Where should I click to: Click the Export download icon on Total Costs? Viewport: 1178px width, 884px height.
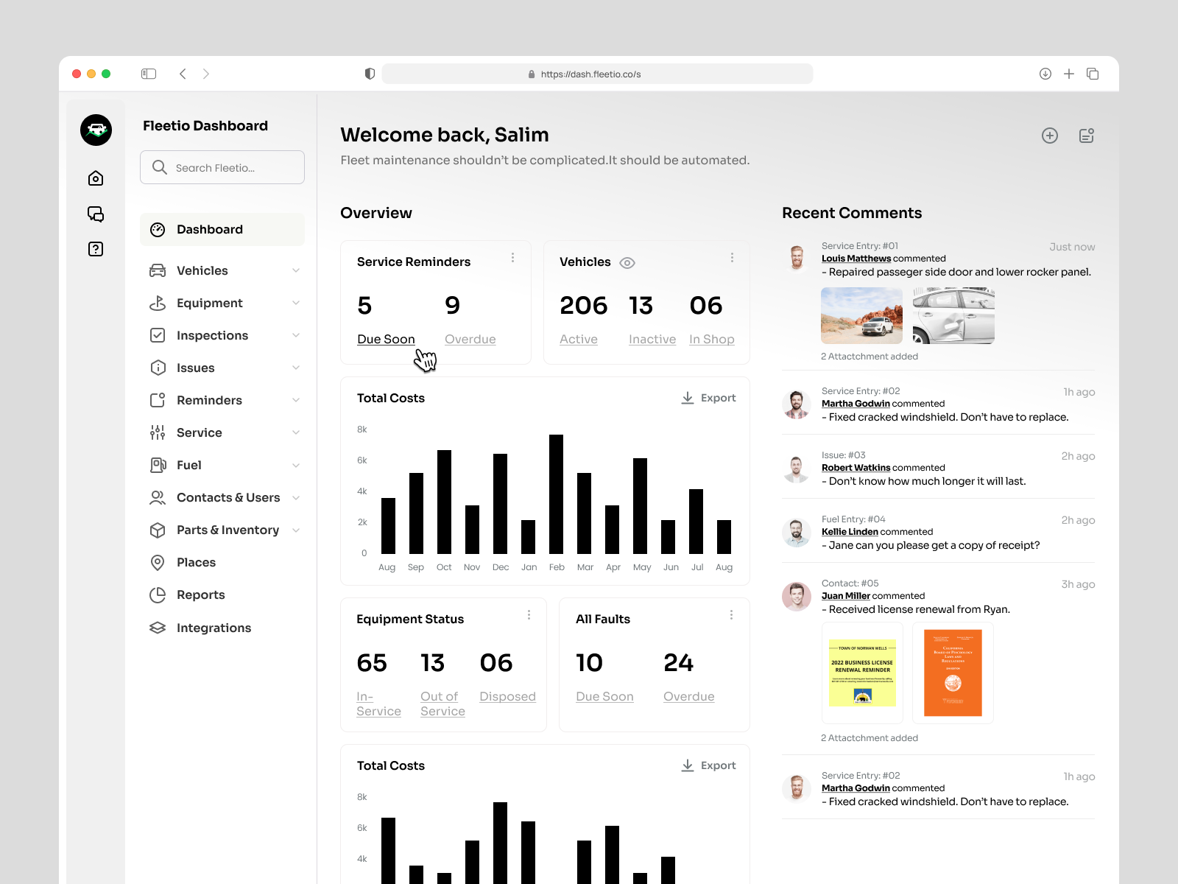click(688, 398)
